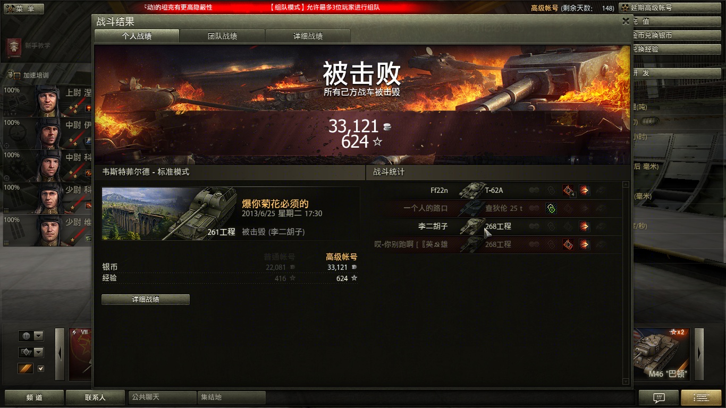Expand the vehicle type filter dropdown
Viewport: 726px width, 408px height.
tap(31, 352)
